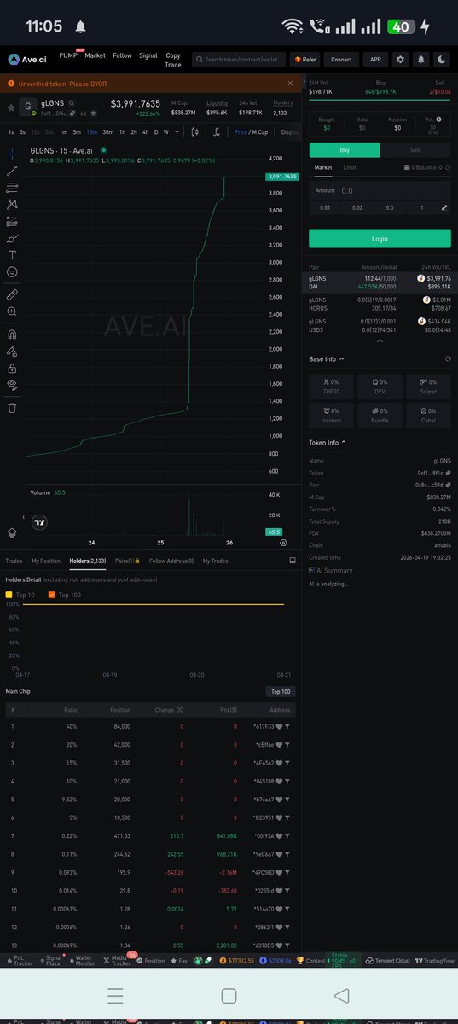Select the 1h timeframe
This screenshot has width=458, height=1024.
(x=122, y=132)
